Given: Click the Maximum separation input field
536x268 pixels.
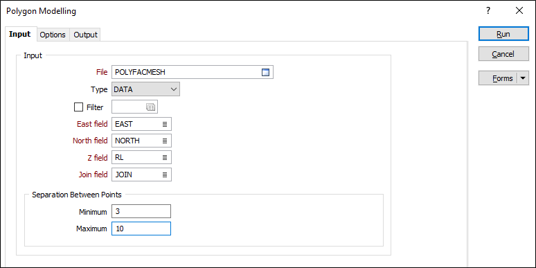Looking at the screenshot, I should pyautogui.click(x=141, y=229).
